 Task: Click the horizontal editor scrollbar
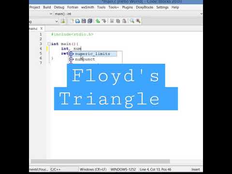(100, 161)
